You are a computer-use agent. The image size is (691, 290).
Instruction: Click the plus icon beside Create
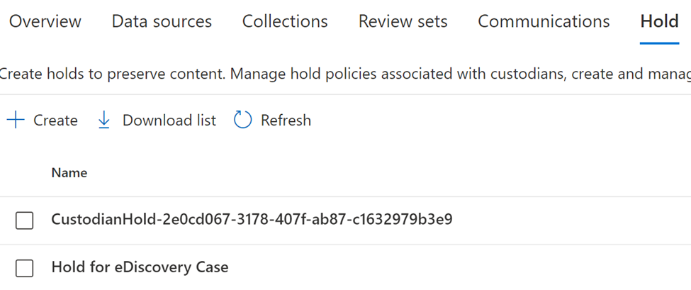(x=16, y=121)
